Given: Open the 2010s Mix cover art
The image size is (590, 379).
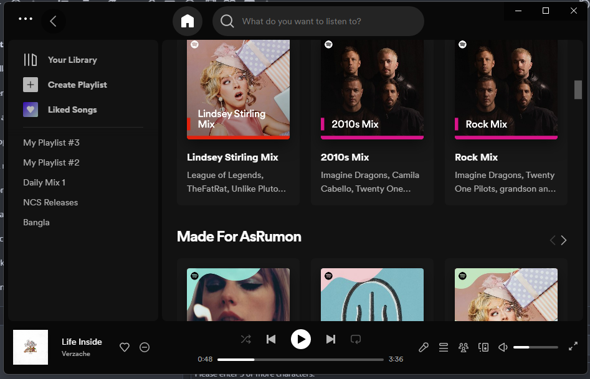Looking at the screenshot, I should 372,90.
